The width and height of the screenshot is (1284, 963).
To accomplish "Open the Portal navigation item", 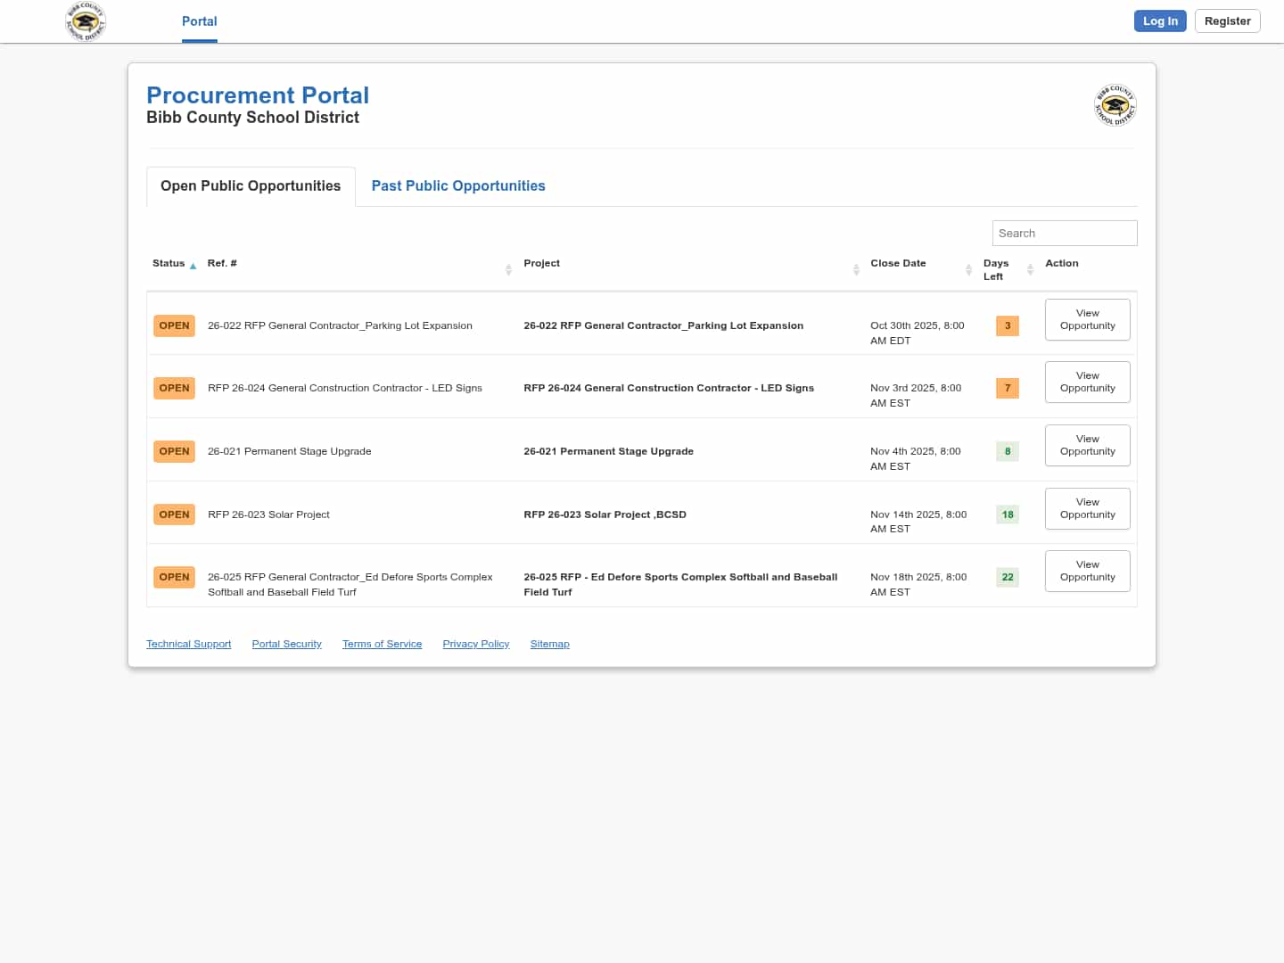I will click(199, 21).
